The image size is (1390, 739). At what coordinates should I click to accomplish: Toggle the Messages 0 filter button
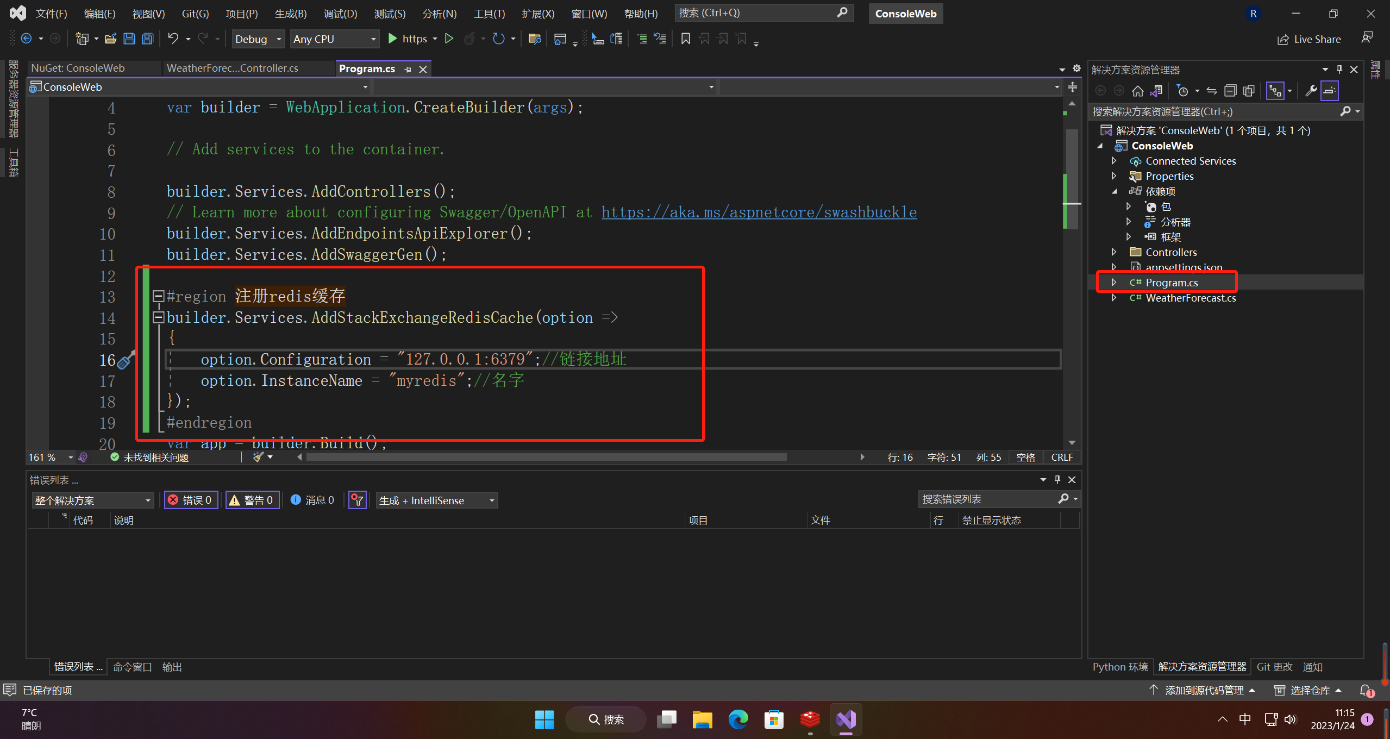pos(312,500)
